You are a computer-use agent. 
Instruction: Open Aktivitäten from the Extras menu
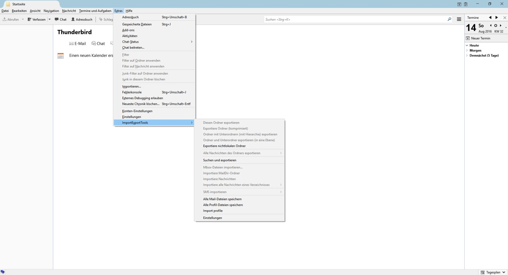click(154, 36)
